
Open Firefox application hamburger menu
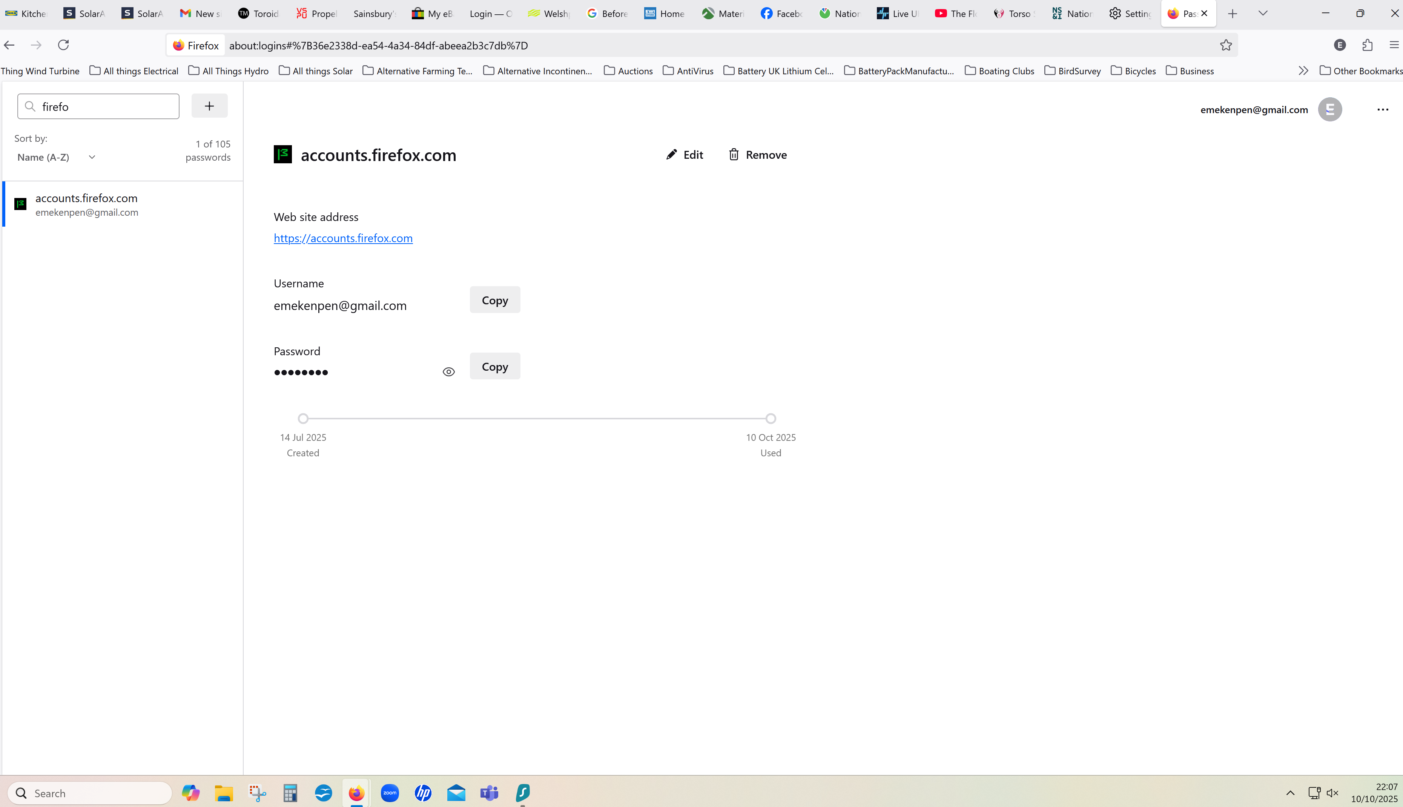[x=1394, y=46]
